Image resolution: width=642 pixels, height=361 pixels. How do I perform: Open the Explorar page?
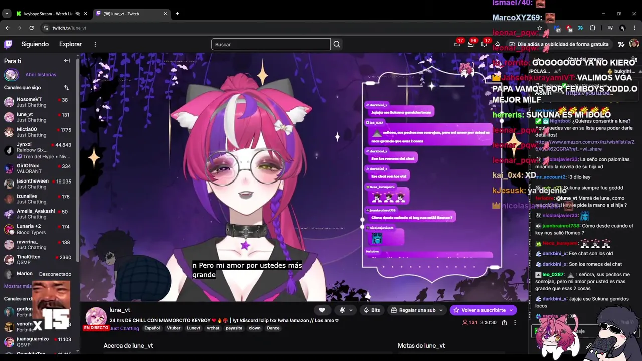tap(70, 44)
